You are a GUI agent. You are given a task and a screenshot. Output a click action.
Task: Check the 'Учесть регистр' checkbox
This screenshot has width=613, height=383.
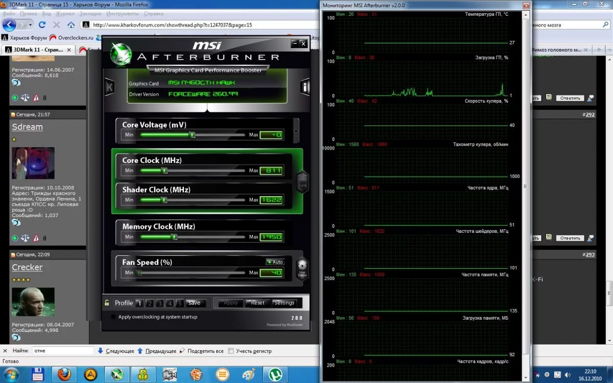[231, 351]
